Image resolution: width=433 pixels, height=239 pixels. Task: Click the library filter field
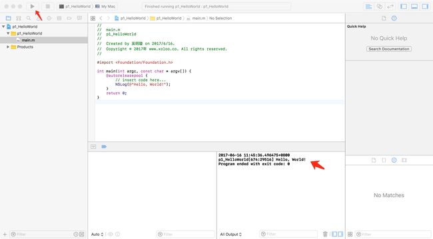(393, 234)
